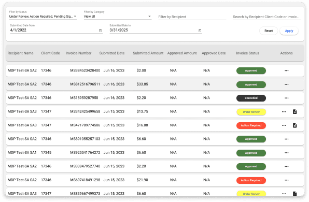Open actions menu for invoice MS384523428400
309x202 pixels.
point(286,70)
